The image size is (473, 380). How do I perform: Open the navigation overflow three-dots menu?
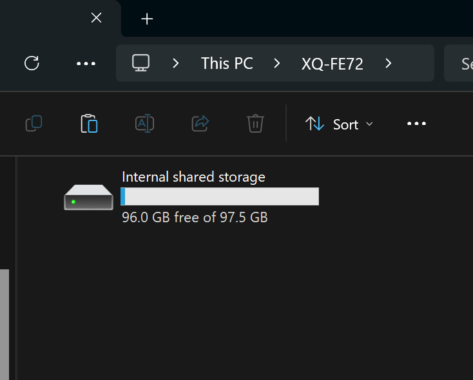[x=86, y=64]
